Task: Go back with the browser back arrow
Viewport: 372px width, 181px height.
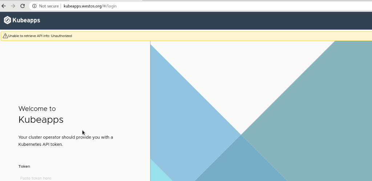Action: pyautogui.click(x=4, y=6)
